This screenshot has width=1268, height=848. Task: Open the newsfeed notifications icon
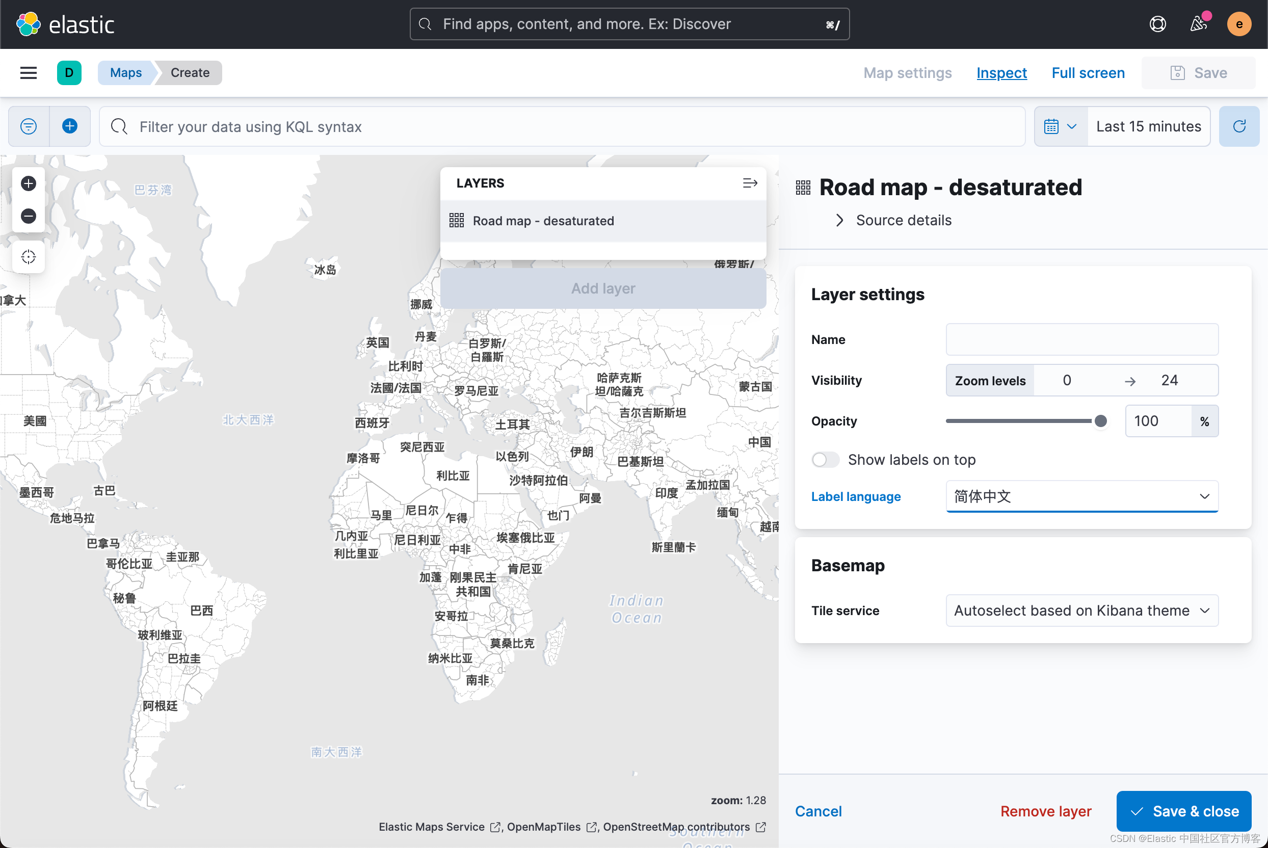click(1198, 24)
